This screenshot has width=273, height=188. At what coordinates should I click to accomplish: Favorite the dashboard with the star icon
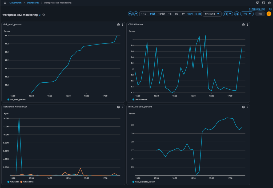click(44, 15)
